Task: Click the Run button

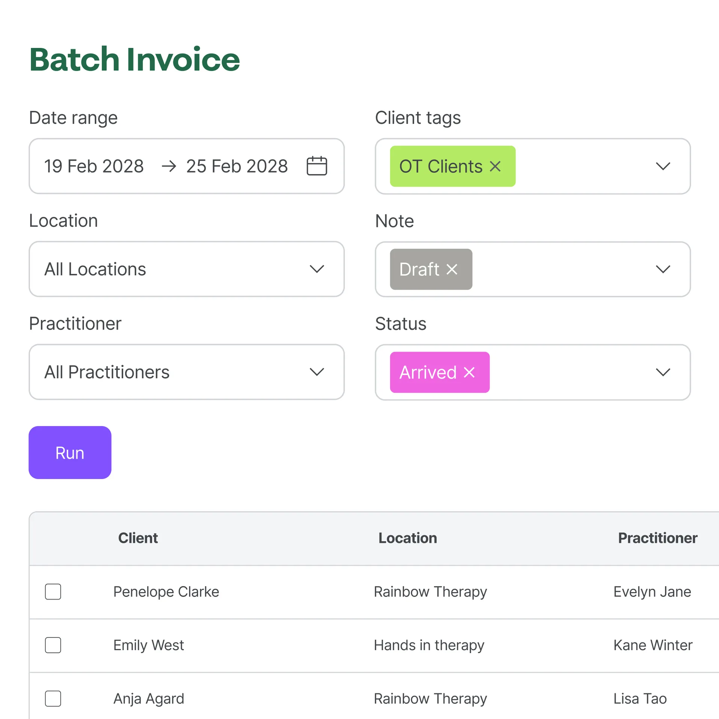Action: pos(70,452)
